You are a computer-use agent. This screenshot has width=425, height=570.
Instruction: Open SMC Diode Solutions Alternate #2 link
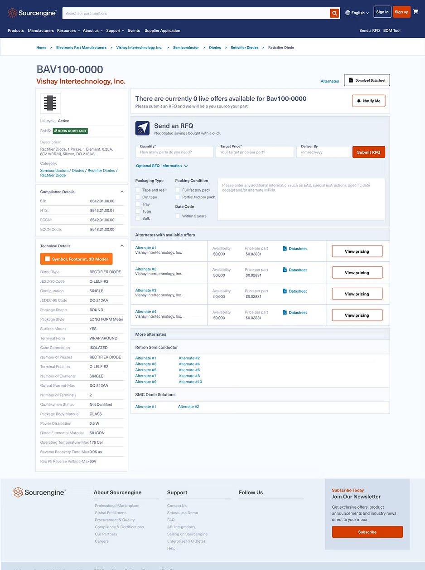[188, 407]
